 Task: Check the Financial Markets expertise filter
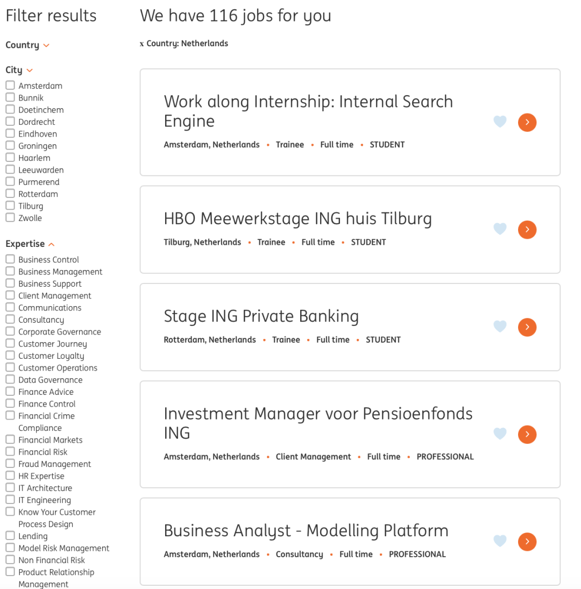coord(10,439)
